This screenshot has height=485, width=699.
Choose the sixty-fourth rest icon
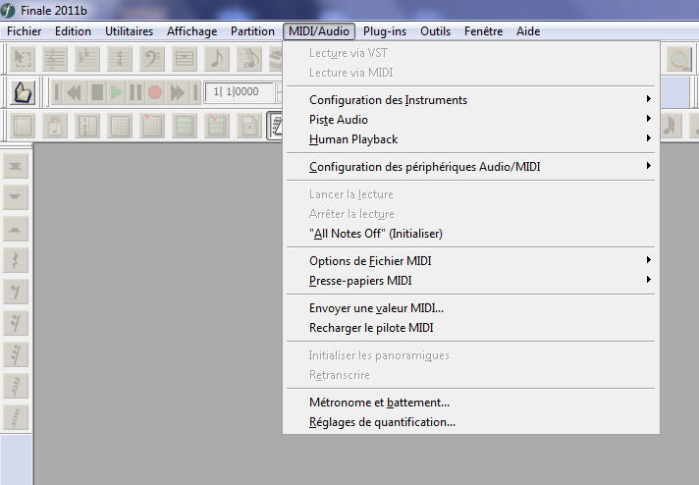[16, 386]
